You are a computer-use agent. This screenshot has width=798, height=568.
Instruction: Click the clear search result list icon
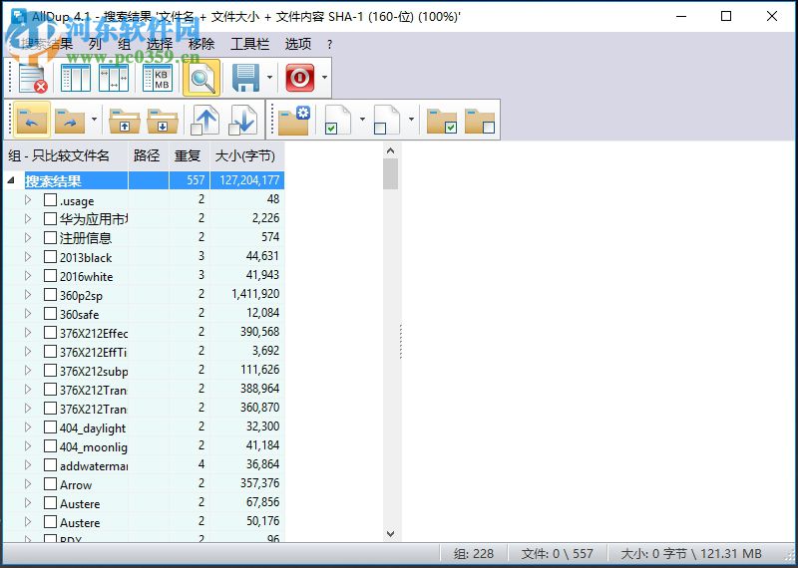33,78
